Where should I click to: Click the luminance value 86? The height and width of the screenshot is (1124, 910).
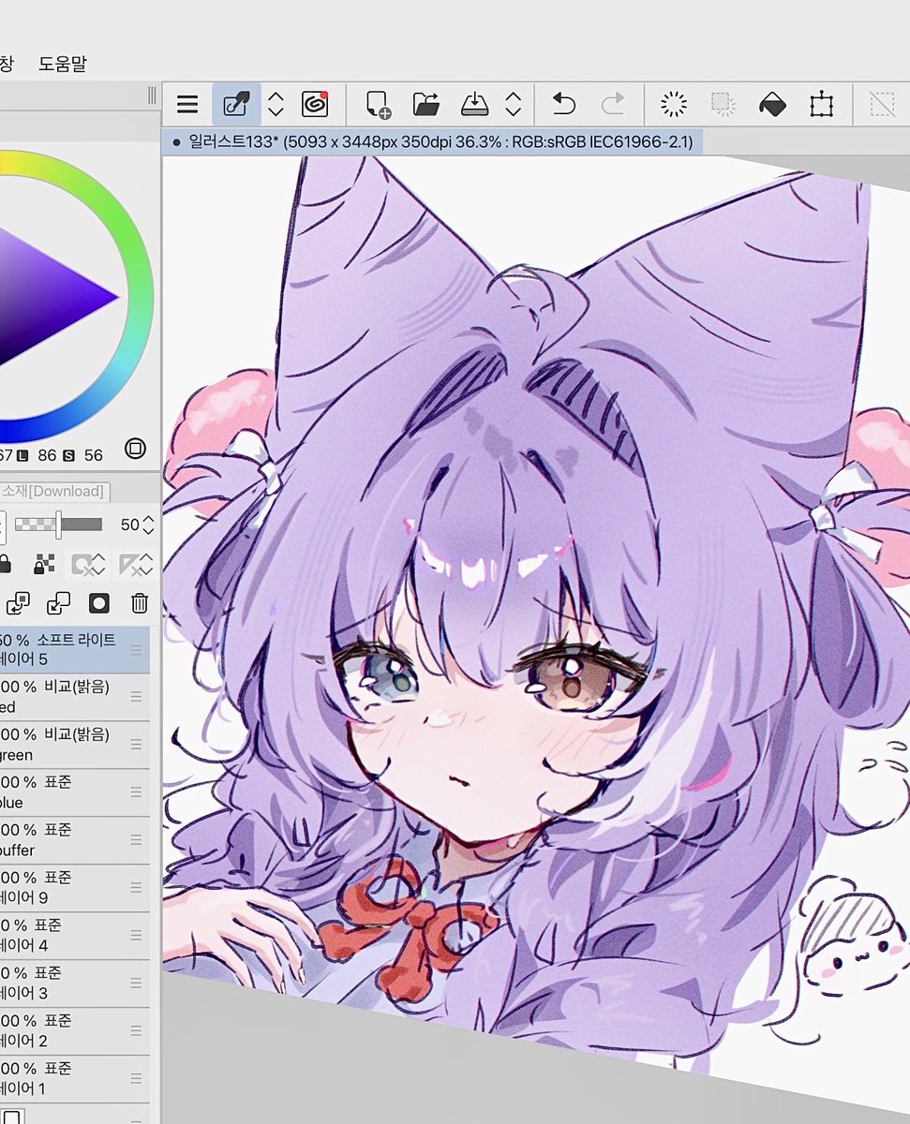pos(47,455)
